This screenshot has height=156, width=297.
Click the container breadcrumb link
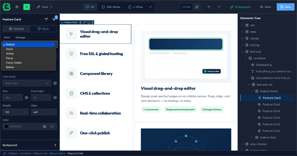pos(26,153)
